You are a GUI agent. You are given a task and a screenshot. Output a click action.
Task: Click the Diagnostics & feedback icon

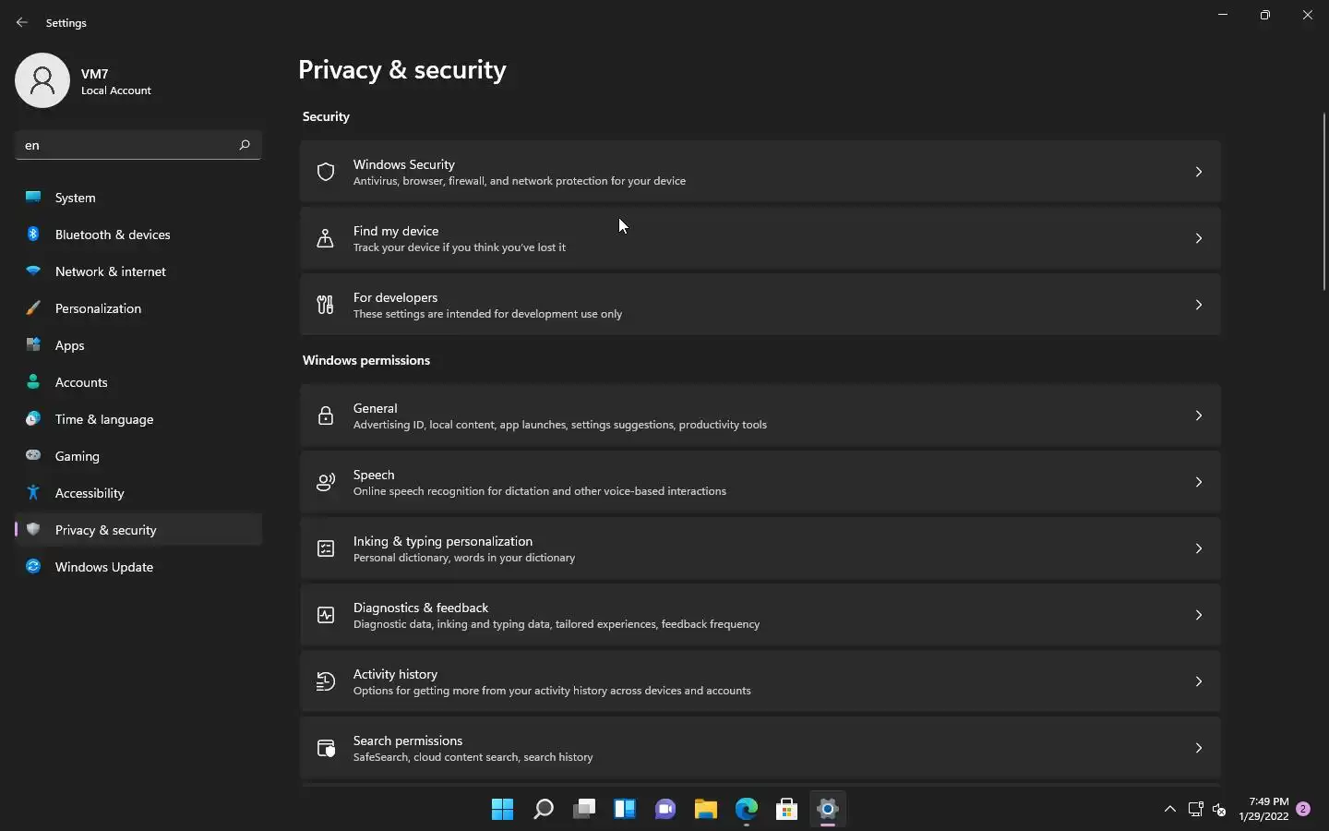click(x=326, y=615)
